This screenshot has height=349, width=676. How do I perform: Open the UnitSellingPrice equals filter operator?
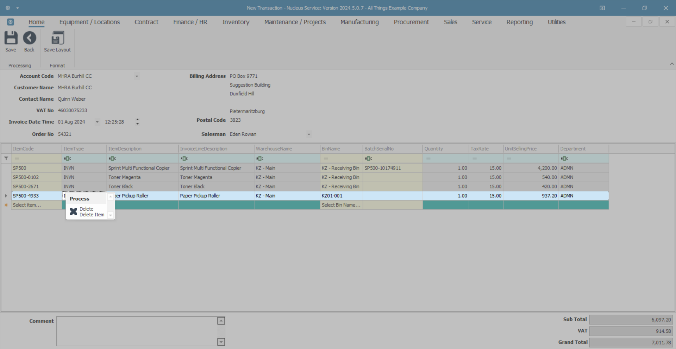pyautogui.click(x=509, y=158)
